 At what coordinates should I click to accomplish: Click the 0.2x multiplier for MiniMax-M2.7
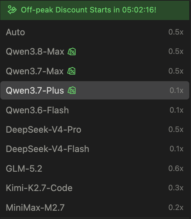(x=176, y=207)
